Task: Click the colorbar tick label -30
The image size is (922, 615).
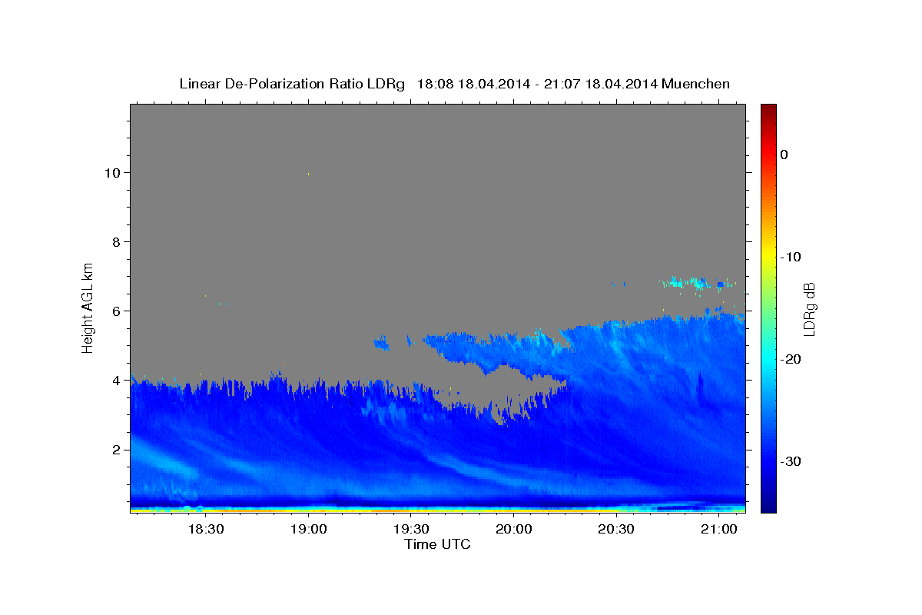Action: 790,461
